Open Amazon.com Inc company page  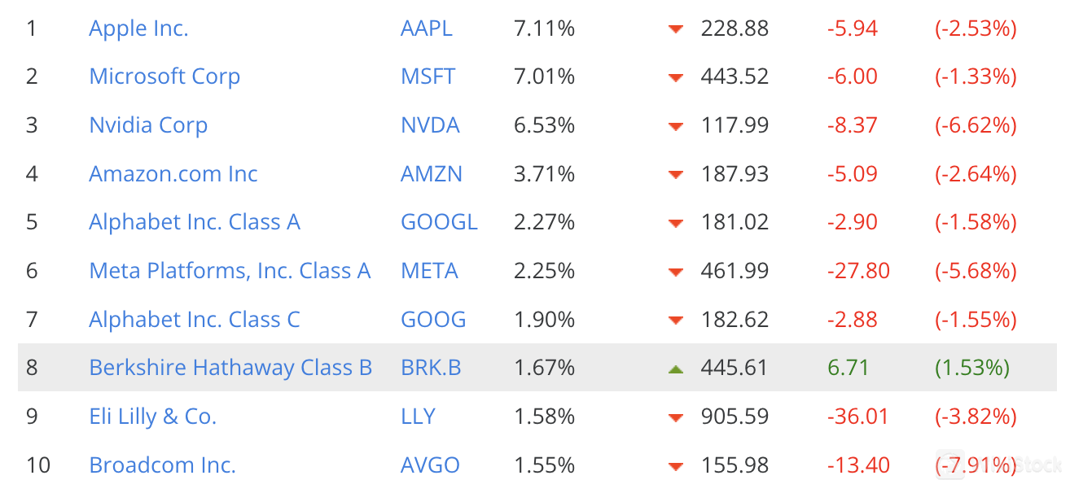(x=173, y=174)
